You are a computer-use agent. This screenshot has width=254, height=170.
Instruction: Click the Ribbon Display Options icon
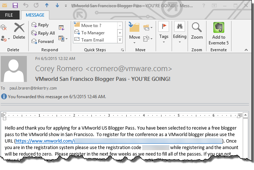[214, 6]
